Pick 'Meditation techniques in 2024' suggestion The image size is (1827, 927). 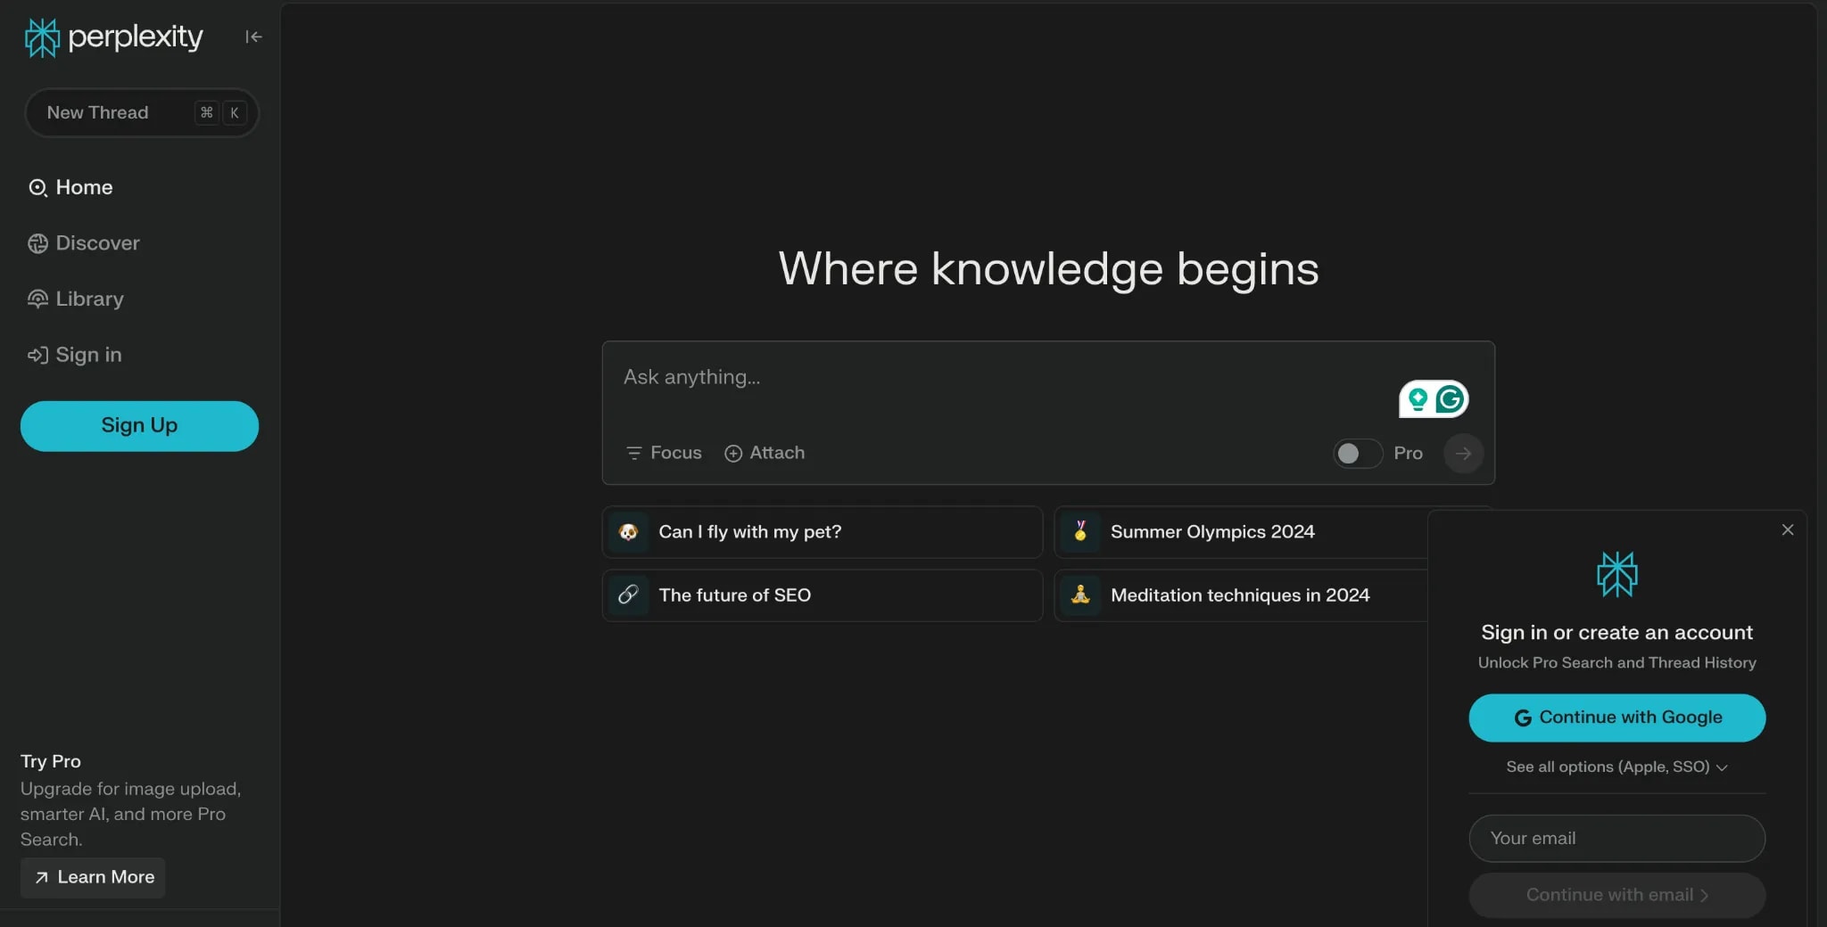[1242, 595]
